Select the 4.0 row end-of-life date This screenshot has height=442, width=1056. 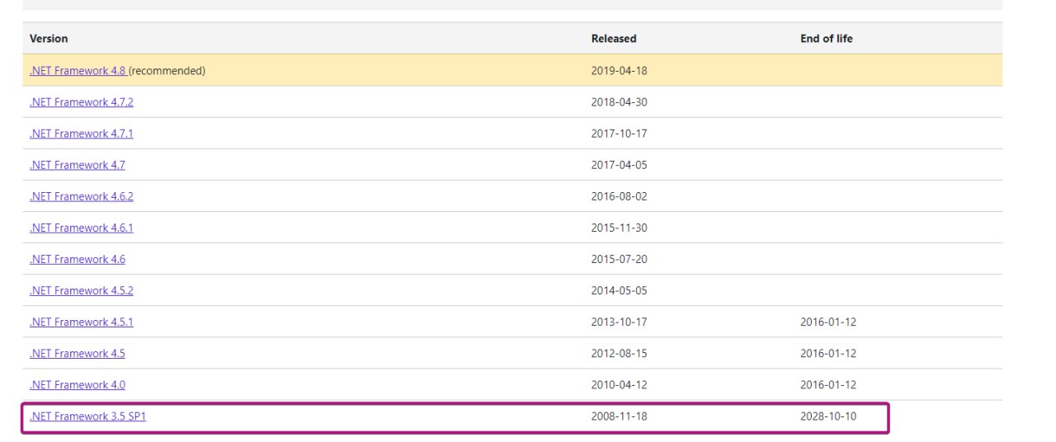coord(828,384)
